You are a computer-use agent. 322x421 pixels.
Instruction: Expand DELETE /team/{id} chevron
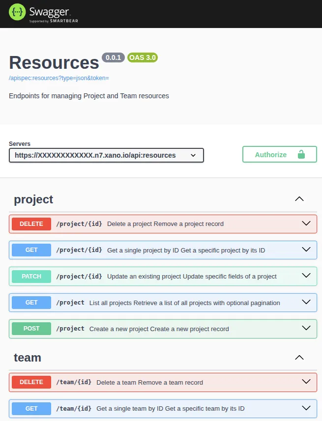(x=306, y=382)
